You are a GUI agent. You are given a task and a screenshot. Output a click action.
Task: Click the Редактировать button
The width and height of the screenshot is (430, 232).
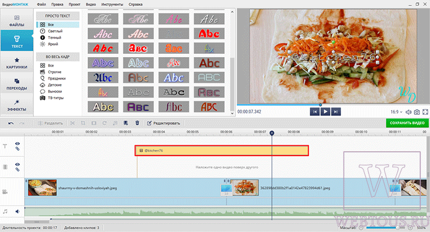[164, 123]
